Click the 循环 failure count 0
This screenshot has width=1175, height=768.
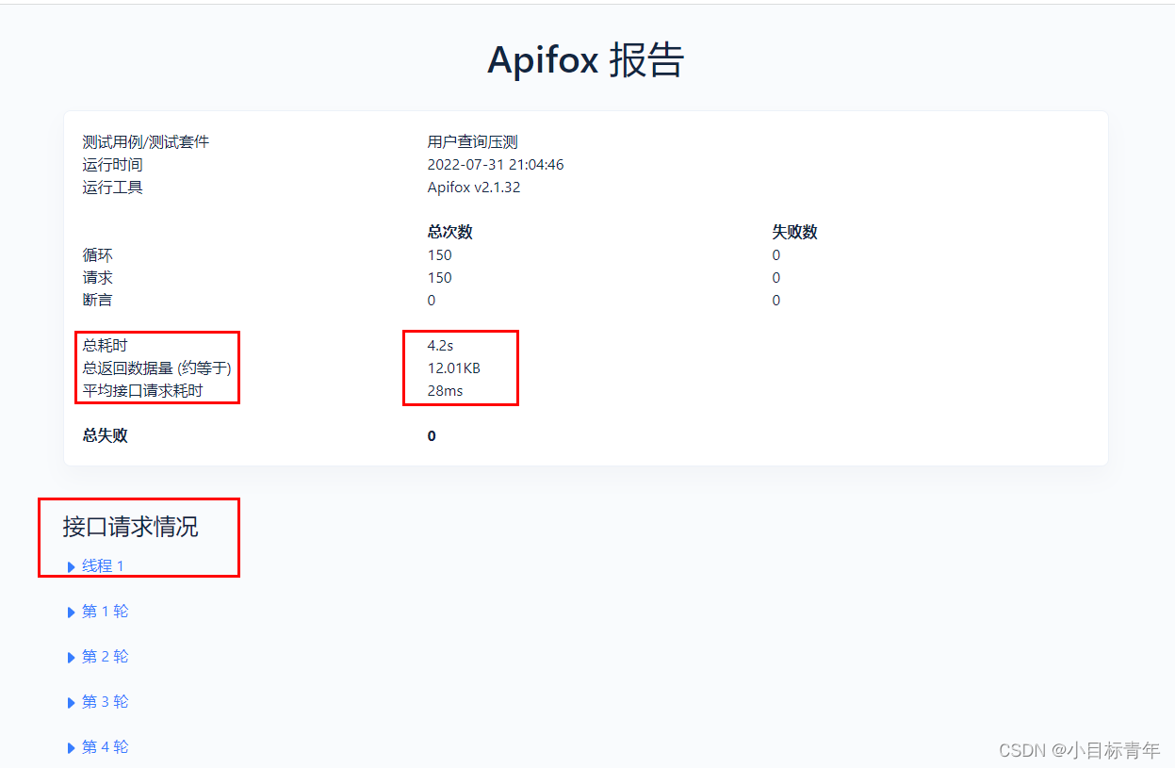pos(776,255)
